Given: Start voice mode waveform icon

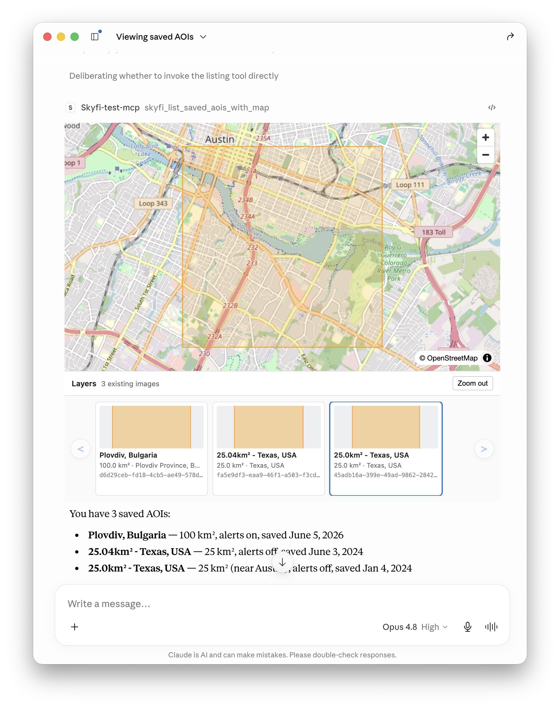Looking at the screenshot, I should 491,627.
